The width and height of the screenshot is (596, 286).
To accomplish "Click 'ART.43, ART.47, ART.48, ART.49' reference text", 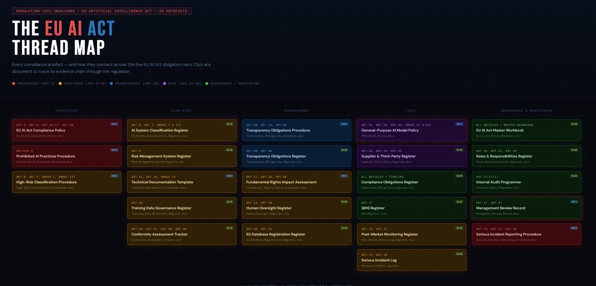I will [x=159, y=229].
